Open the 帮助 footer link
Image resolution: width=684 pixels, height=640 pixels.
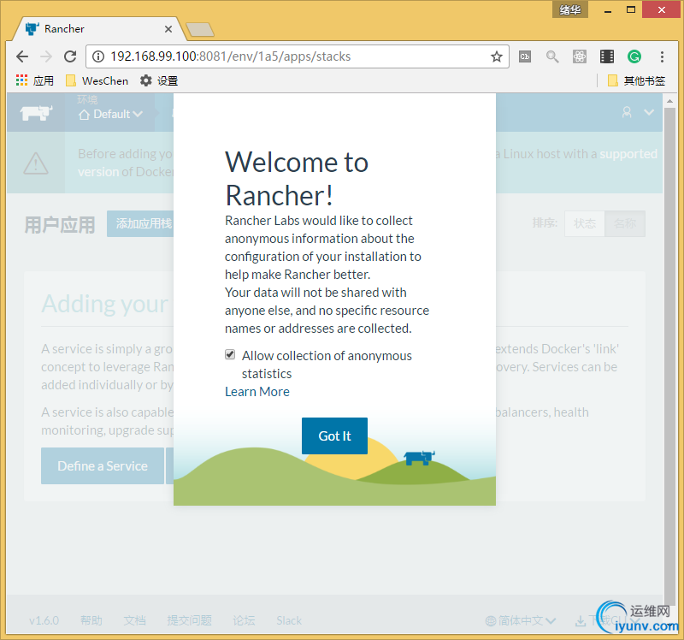pyautogui.click(x=91, y=620)
